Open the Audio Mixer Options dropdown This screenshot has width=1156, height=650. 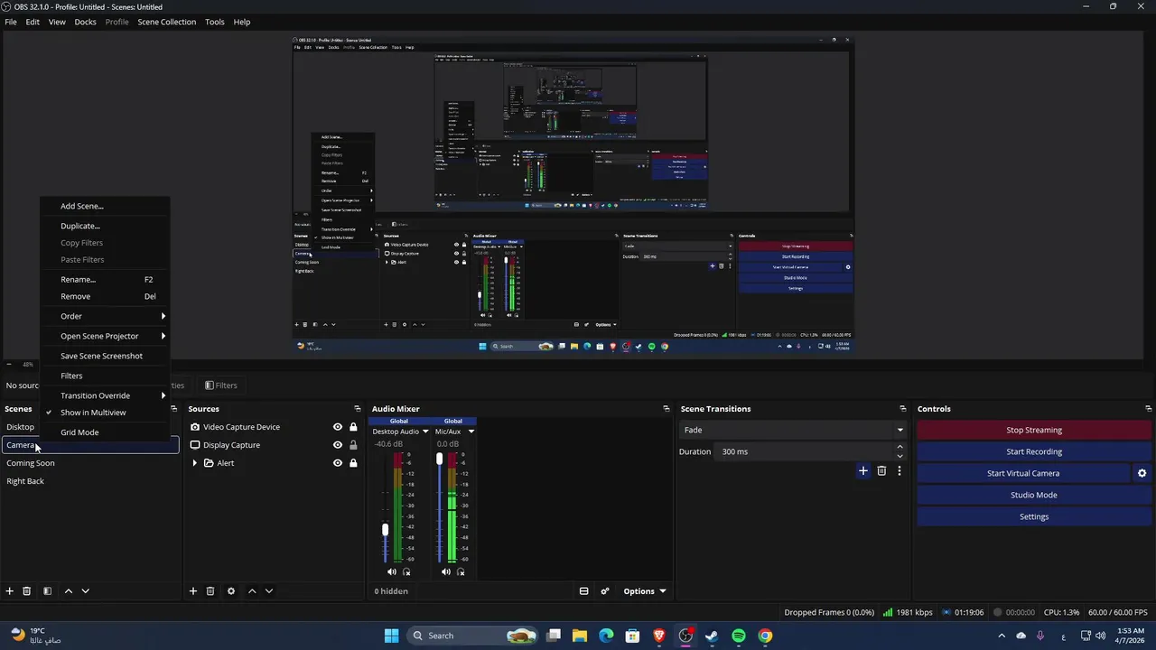(x=645, y=591)
